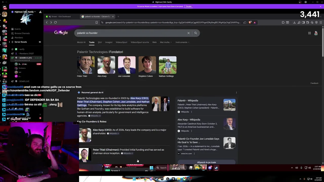Share this page from address bar
This screenshot has height=182, width=324.
click(x=245, y=22)
